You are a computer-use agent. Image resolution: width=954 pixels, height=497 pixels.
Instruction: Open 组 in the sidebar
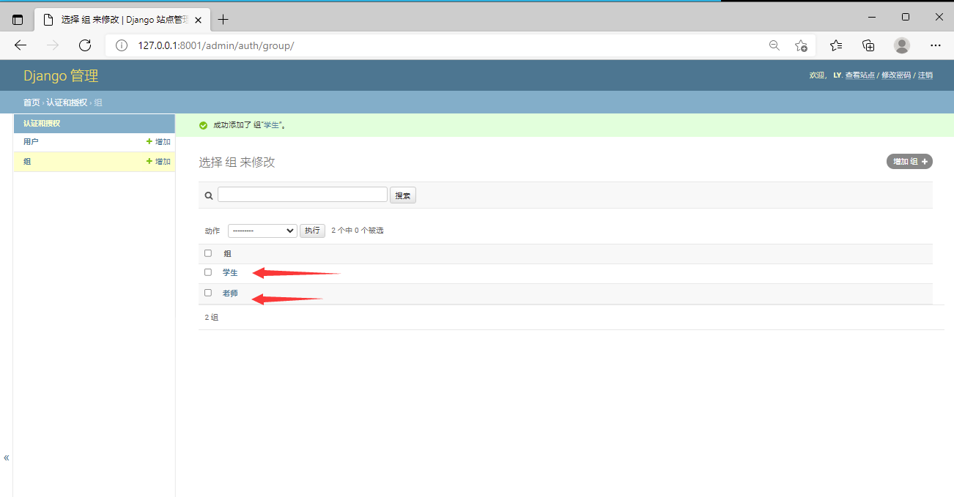[x=27, y=162]
